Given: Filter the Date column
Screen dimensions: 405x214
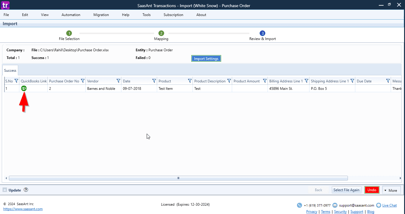Looking at the screenshot, I should 154,81.
